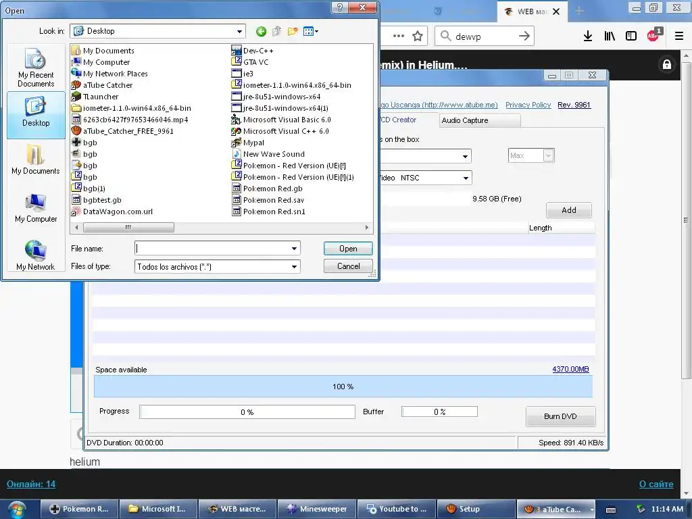The width and height of the screenshot is (692, 519).
Task: Click the Burn DVD button
Action: [560, 416]
